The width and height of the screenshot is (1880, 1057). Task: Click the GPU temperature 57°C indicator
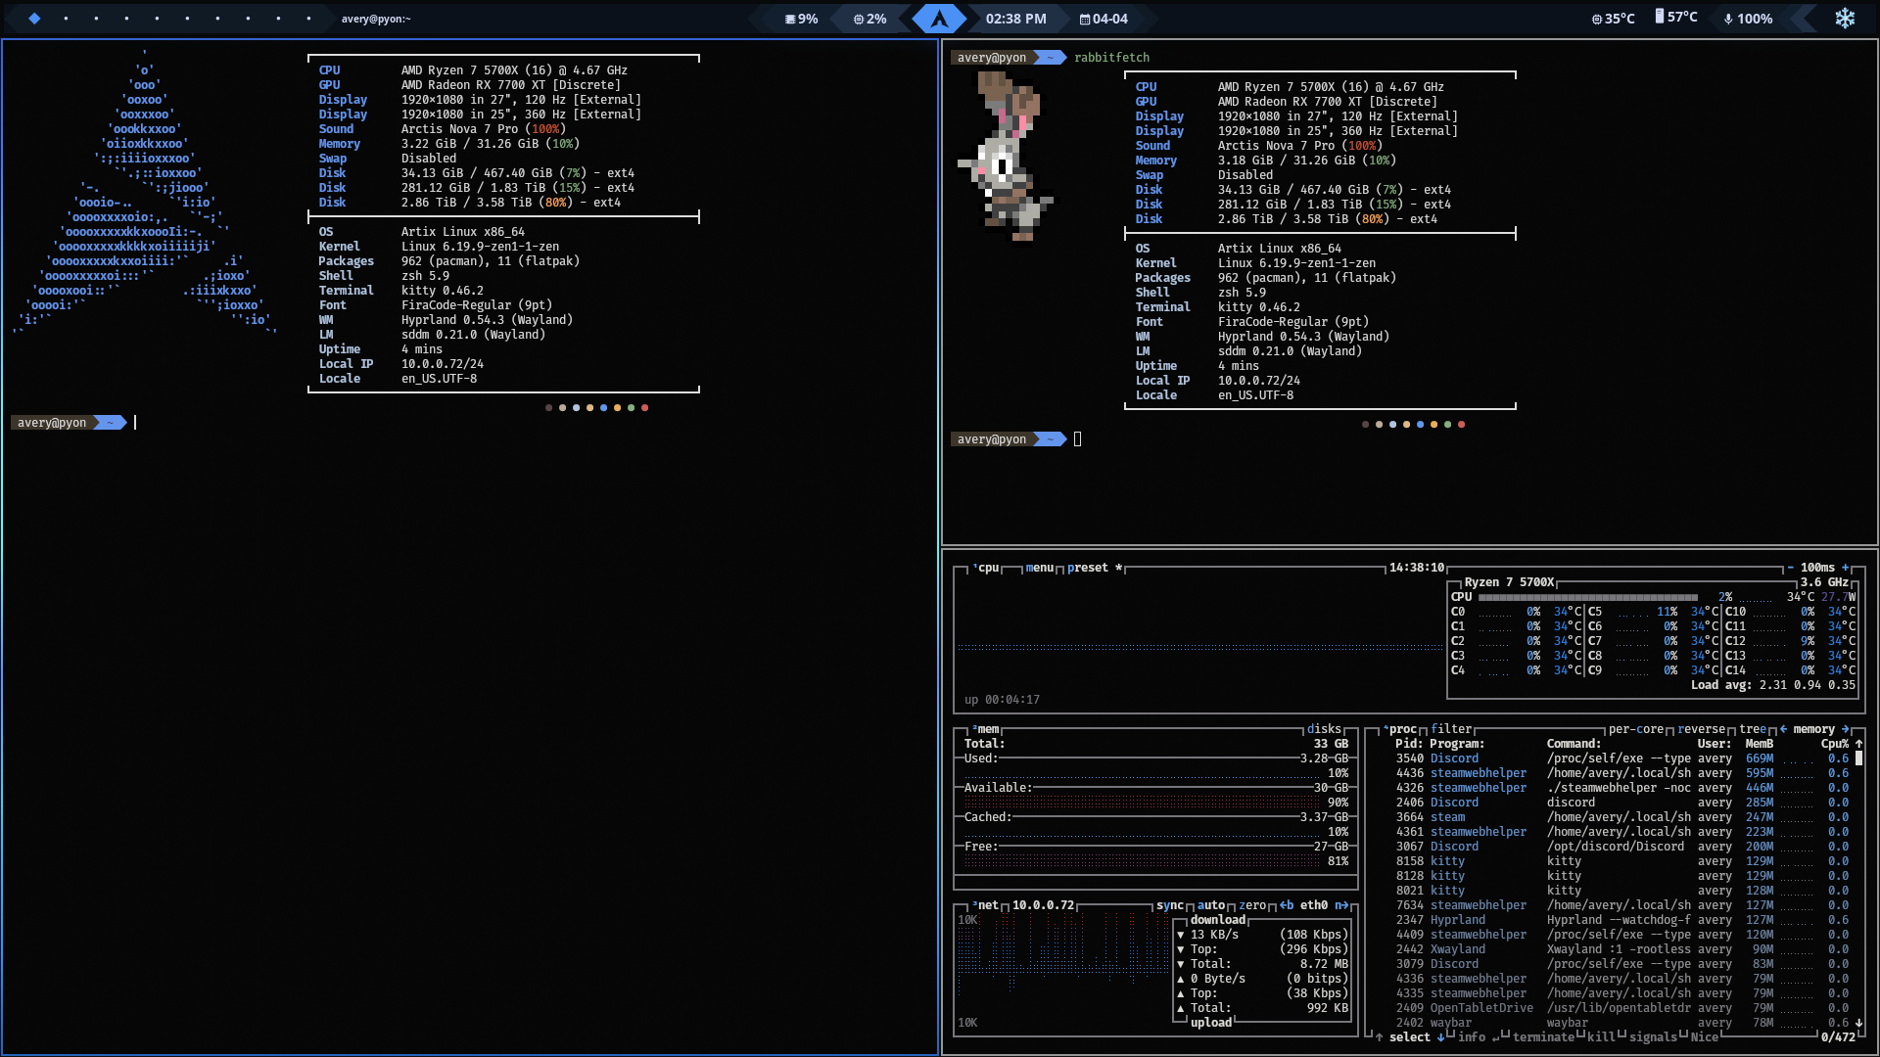pyautogui.click(x=1676, y=18)
